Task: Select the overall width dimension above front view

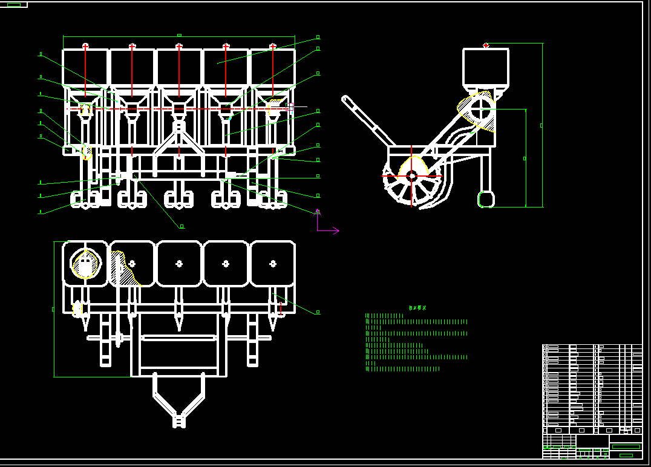Action: [x=179, y=36]
